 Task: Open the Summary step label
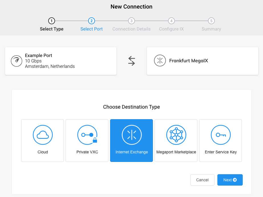(211, 29)
